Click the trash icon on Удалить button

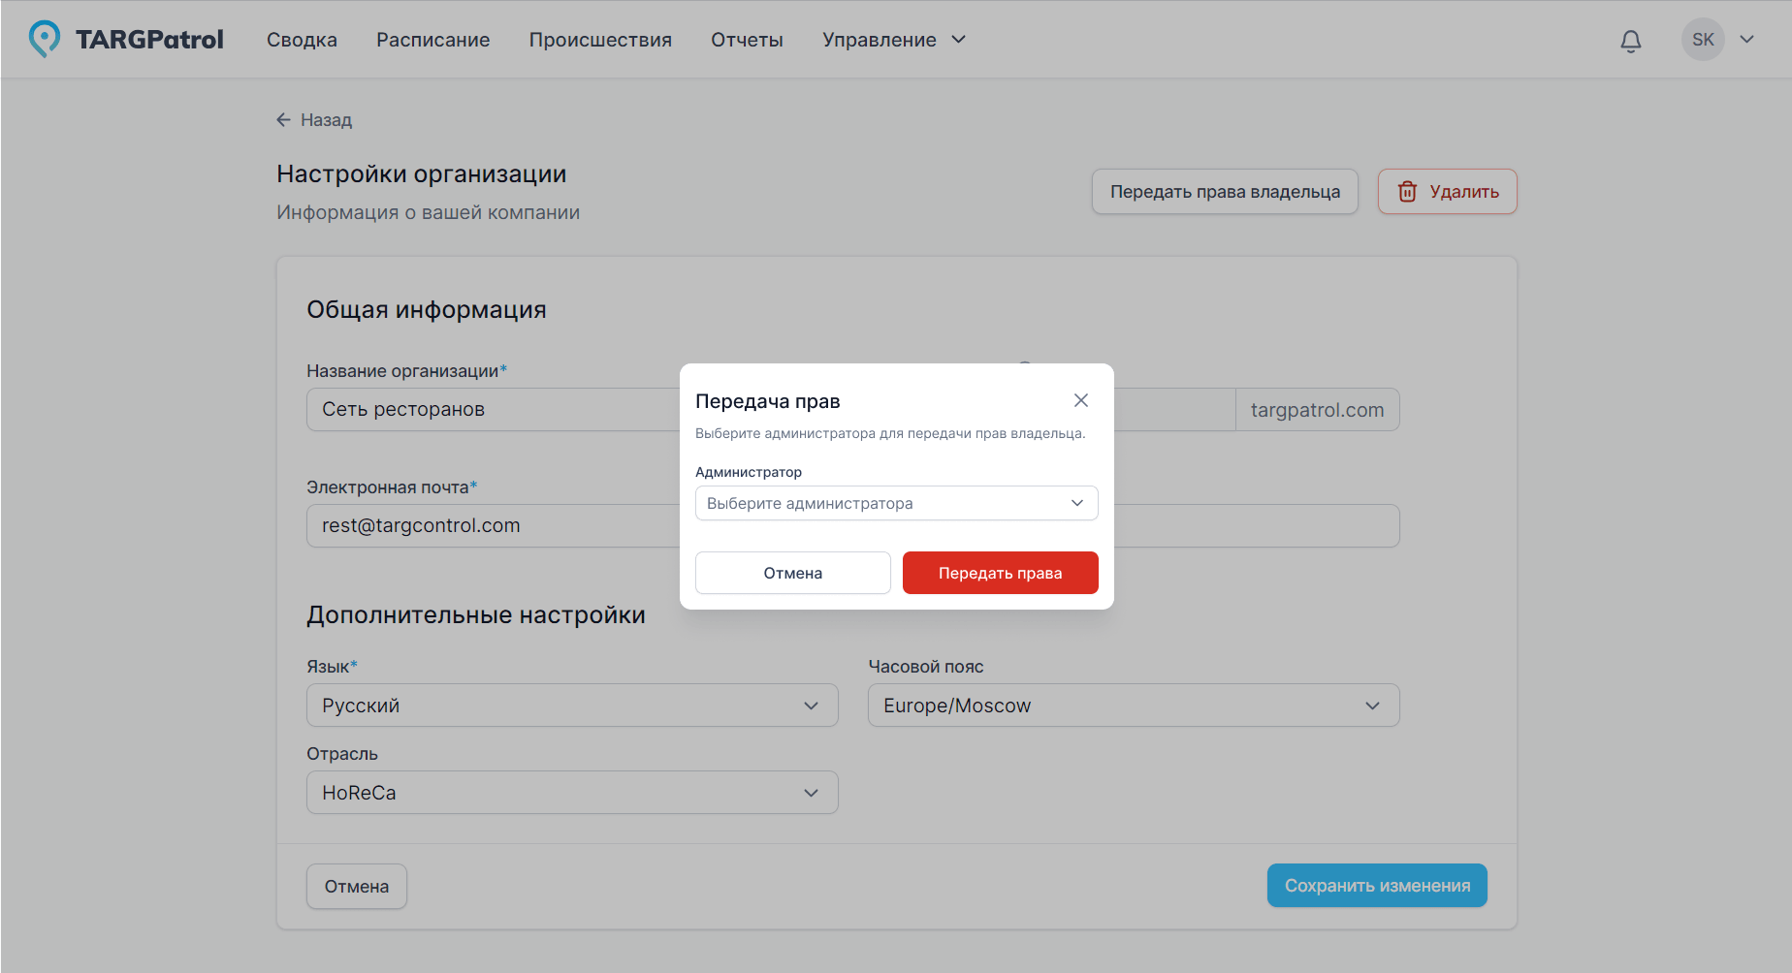coord(1407,192)
